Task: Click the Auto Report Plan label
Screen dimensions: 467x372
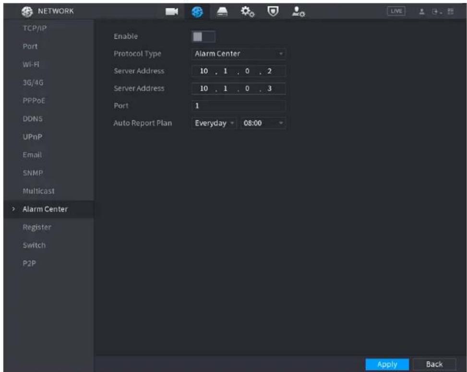Action: pos(143,123)
